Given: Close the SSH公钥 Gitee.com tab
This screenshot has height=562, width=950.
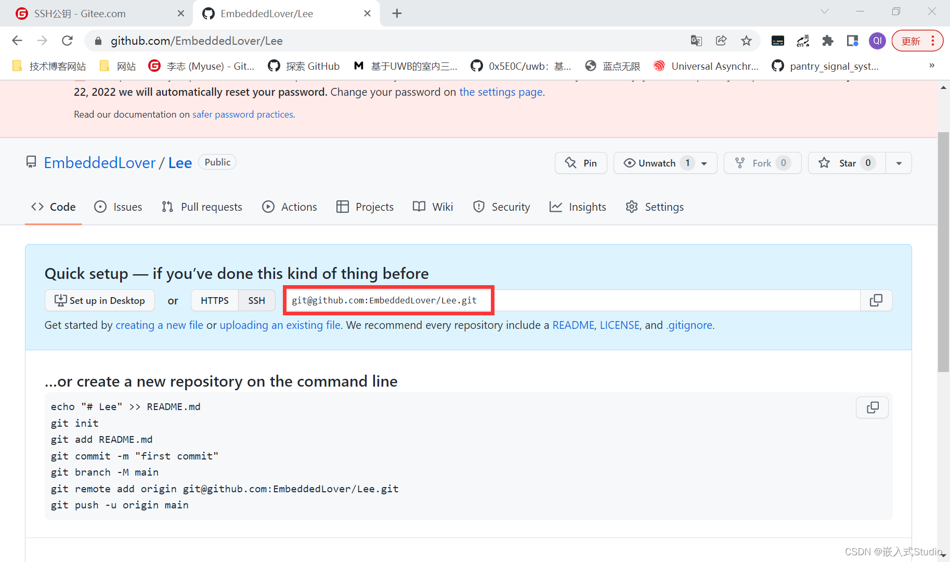Looking at the screenshot, I should pos(181,14).
